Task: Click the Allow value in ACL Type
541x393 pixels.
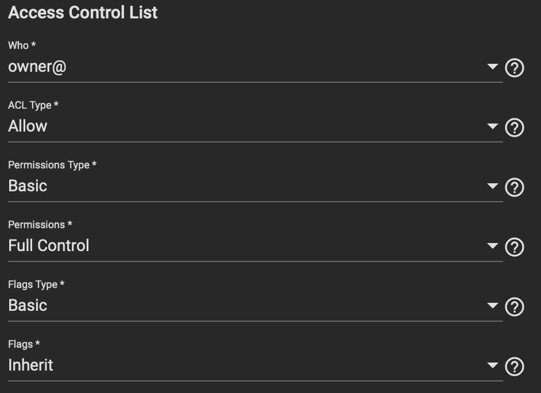Action: [x=28, y=126]
